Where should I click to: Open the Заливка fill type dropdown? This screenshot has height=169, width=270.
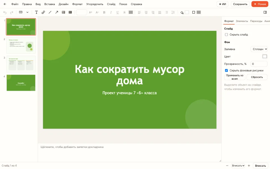coord(259,49)
